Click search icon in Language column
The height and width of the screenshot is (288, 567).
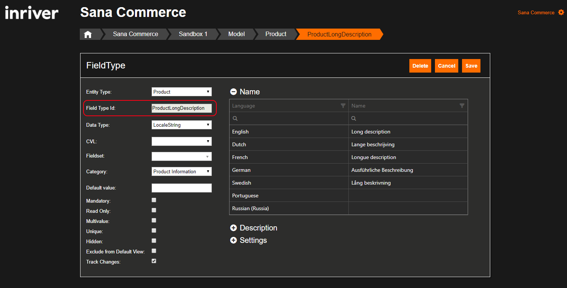click(x=235, y=118)
